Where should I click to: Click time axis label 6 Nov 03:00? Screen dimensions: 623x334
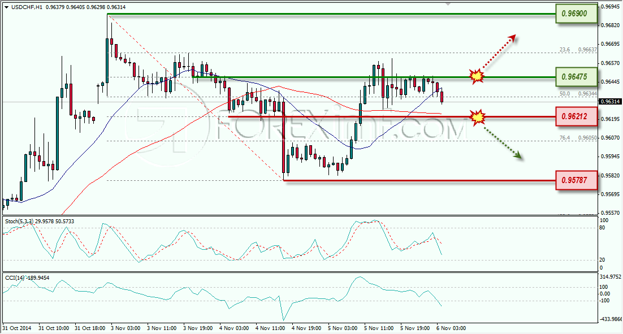pos(451,328)
